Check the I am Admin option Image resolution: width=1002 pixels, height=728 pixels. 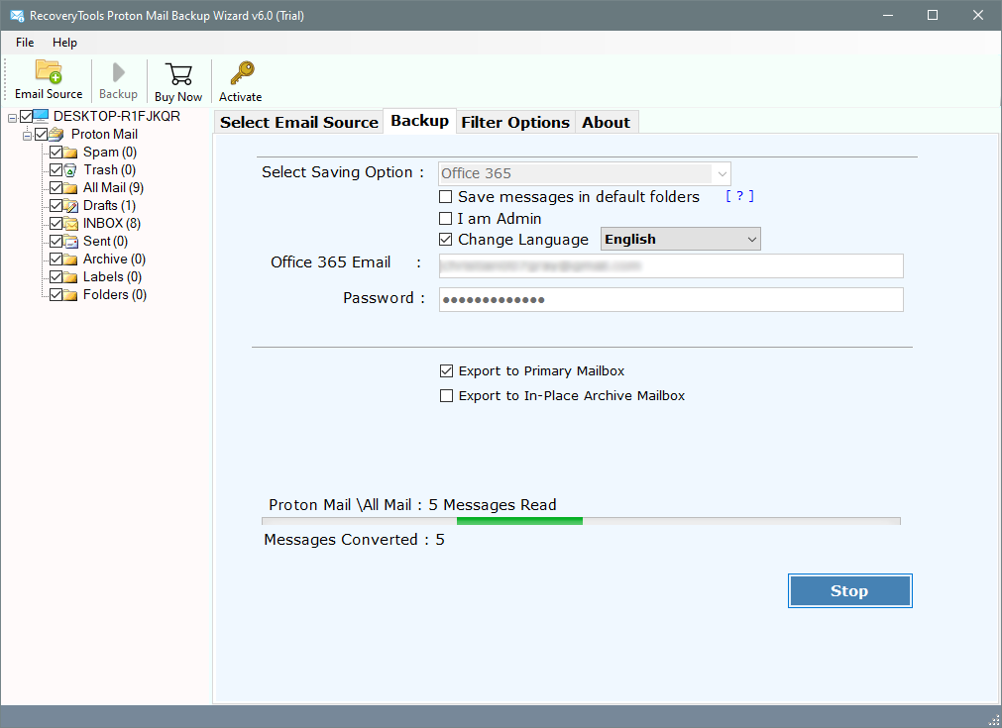pyautogui.click(x=445, y=218)
